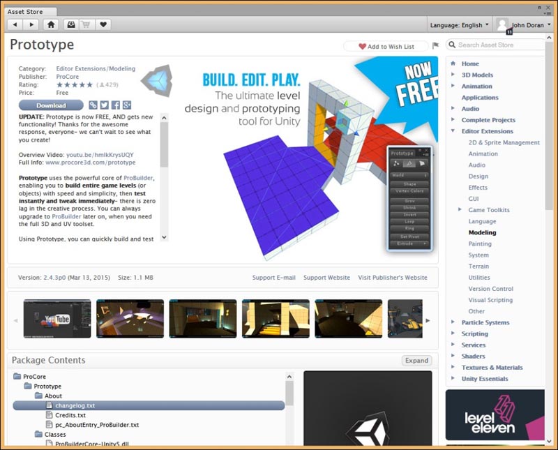558x450 pixels.
Task: Open the John Doran account menu
Action: click(x=523, y=24)
